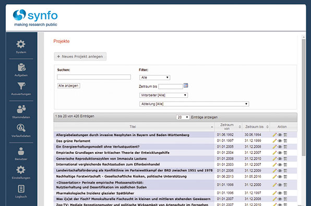Delete icon for Nachhaltige Forstwirtschaft row
Image resolution: width=311 pixels, height=206 pixels.
tap(285, 176)
